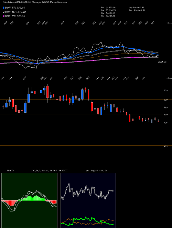Click the 641 lows label

(x=97, y=78)
